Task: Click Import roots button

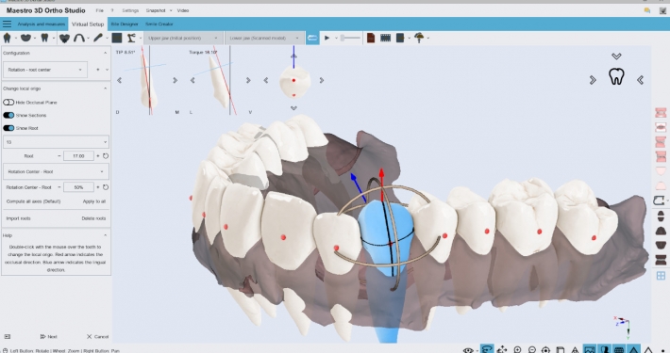Action: [18, 218]
